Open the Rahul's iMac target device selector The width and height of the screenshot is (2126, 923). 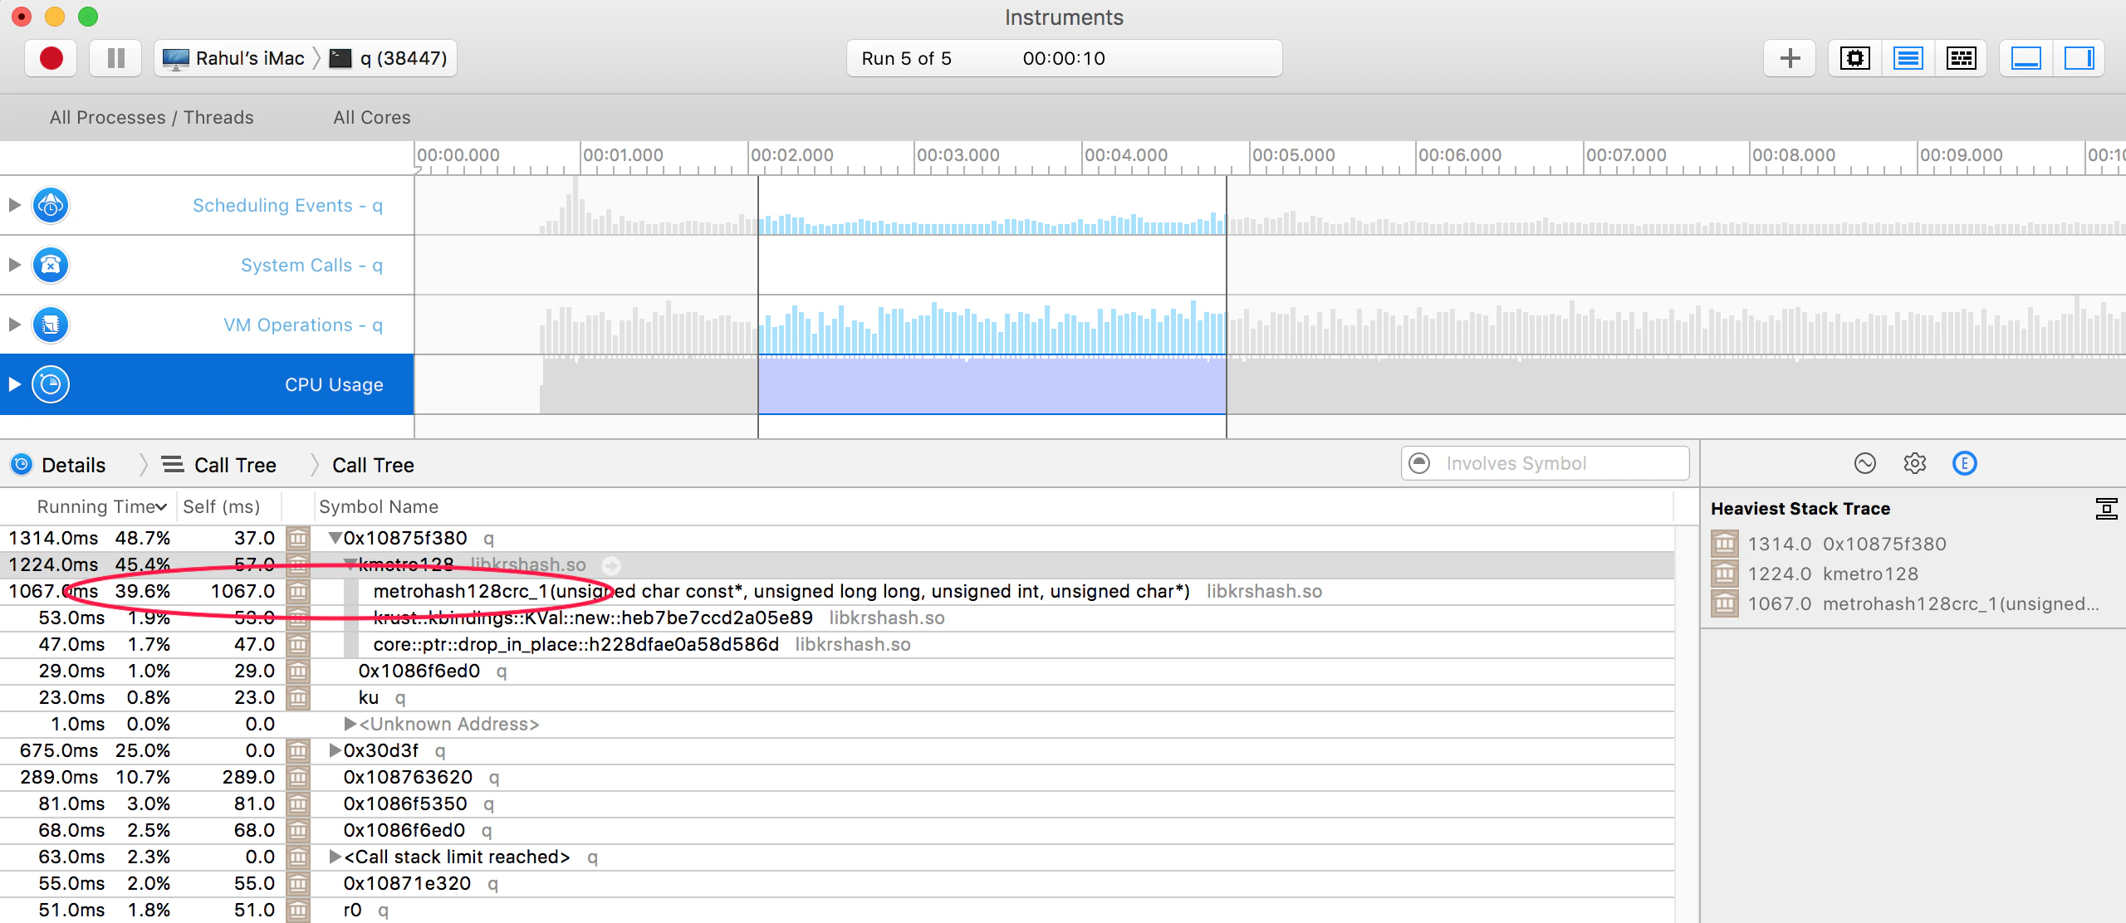233,58
